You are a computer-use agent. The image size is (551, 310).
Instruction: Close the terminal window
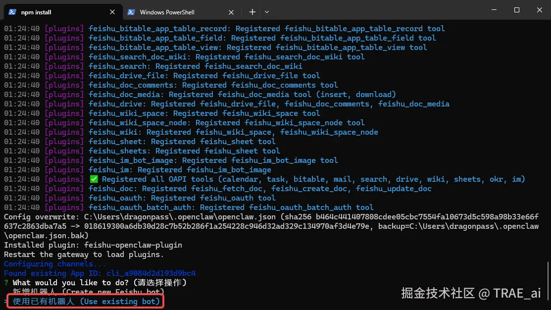(x=540, y=10)
